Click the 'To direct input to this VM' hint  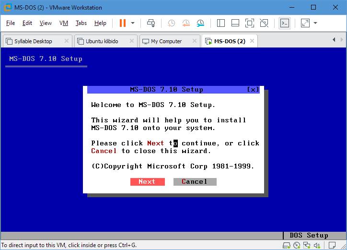coord(69,245)
